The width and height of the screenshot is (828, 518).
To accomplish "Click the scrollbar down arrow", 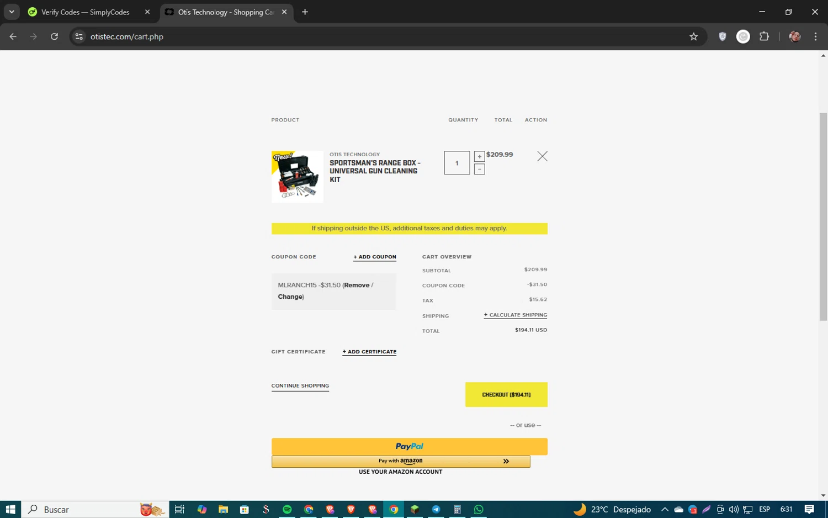I will coord(823,495).
